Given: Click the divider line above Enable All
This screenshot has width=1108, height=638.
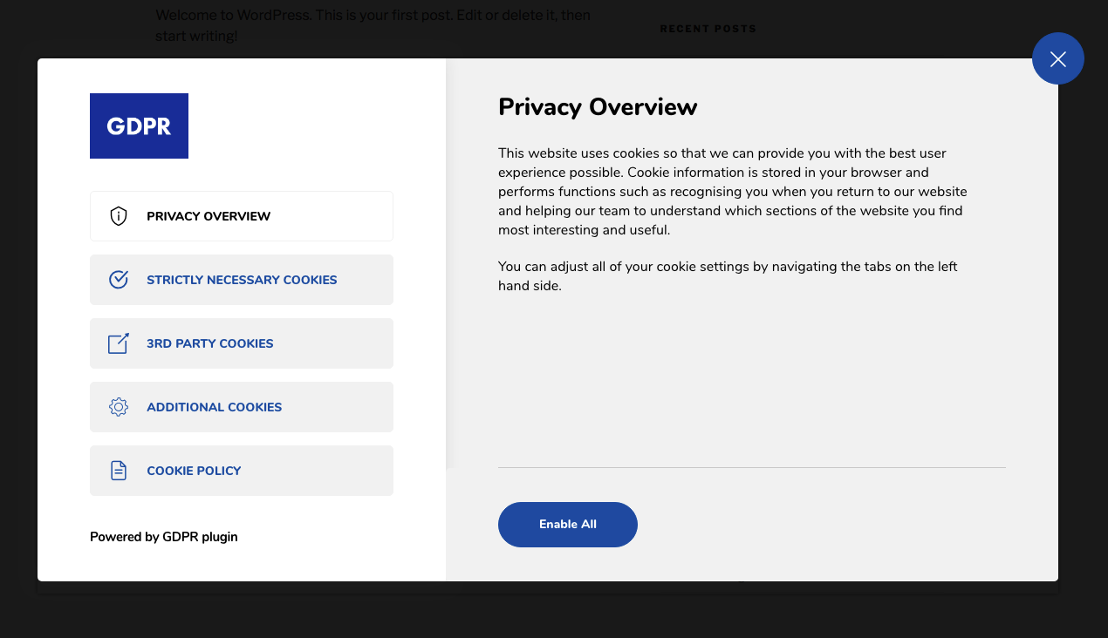Looking at the screenshot, I should (751, 467).
